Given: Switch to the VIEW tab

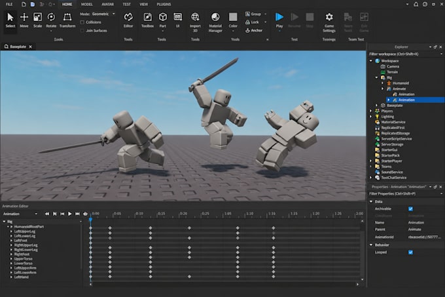Looking at the screenshot, I should pyautogui.click(x=143, y=5).
